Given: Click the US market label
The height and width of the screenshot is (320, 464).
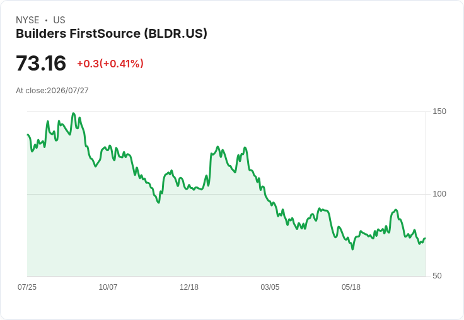Looking at the screenshot, I should pyautogui.click(x=59, y=20).
